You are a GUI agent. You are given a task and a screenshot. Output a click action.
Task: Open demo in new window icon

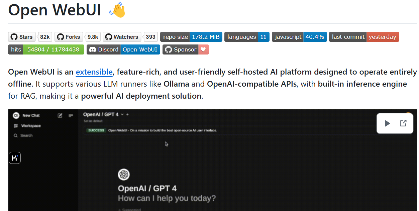tap(403, 123)
